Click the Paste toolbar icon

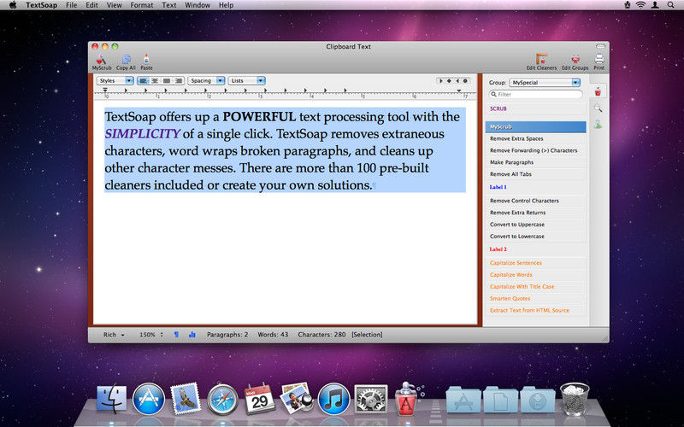coord(146,61)
